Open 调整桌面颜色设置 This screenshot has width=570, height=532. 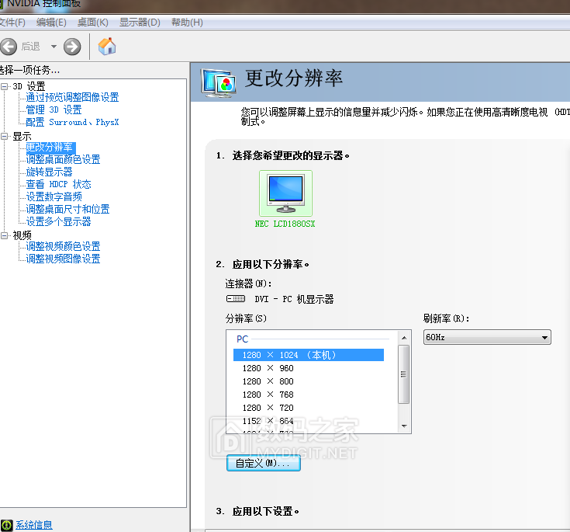point(63,159)
